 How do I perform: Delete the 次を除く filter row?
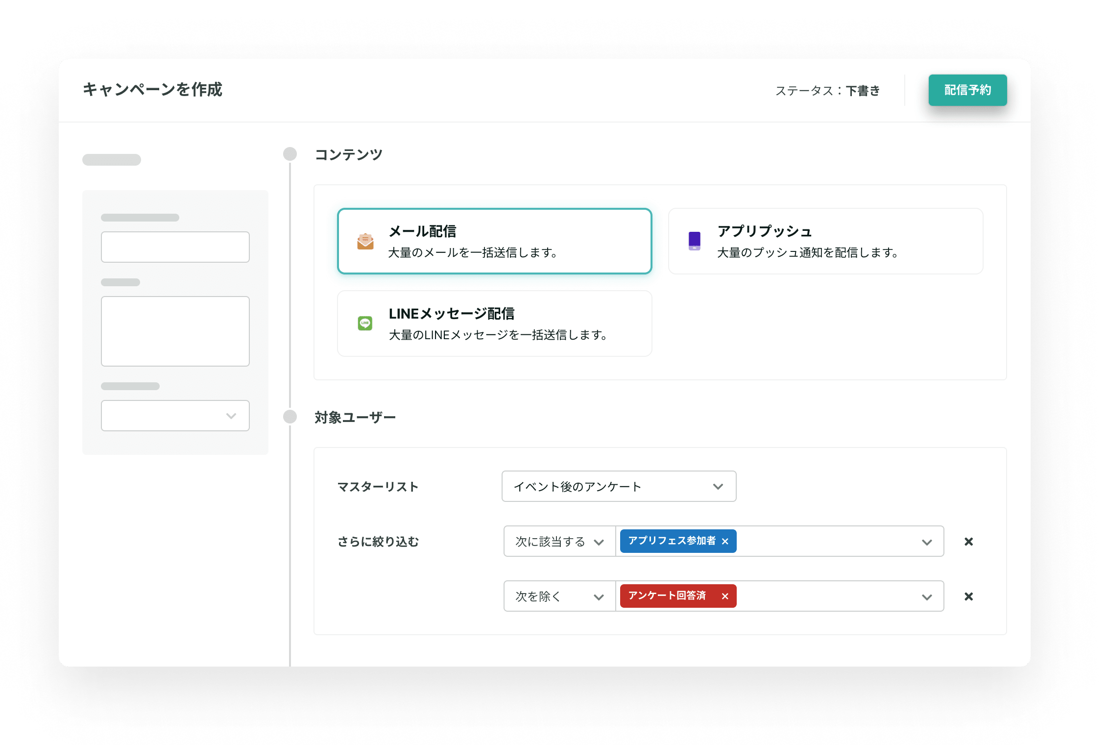[x=968, y=596]
